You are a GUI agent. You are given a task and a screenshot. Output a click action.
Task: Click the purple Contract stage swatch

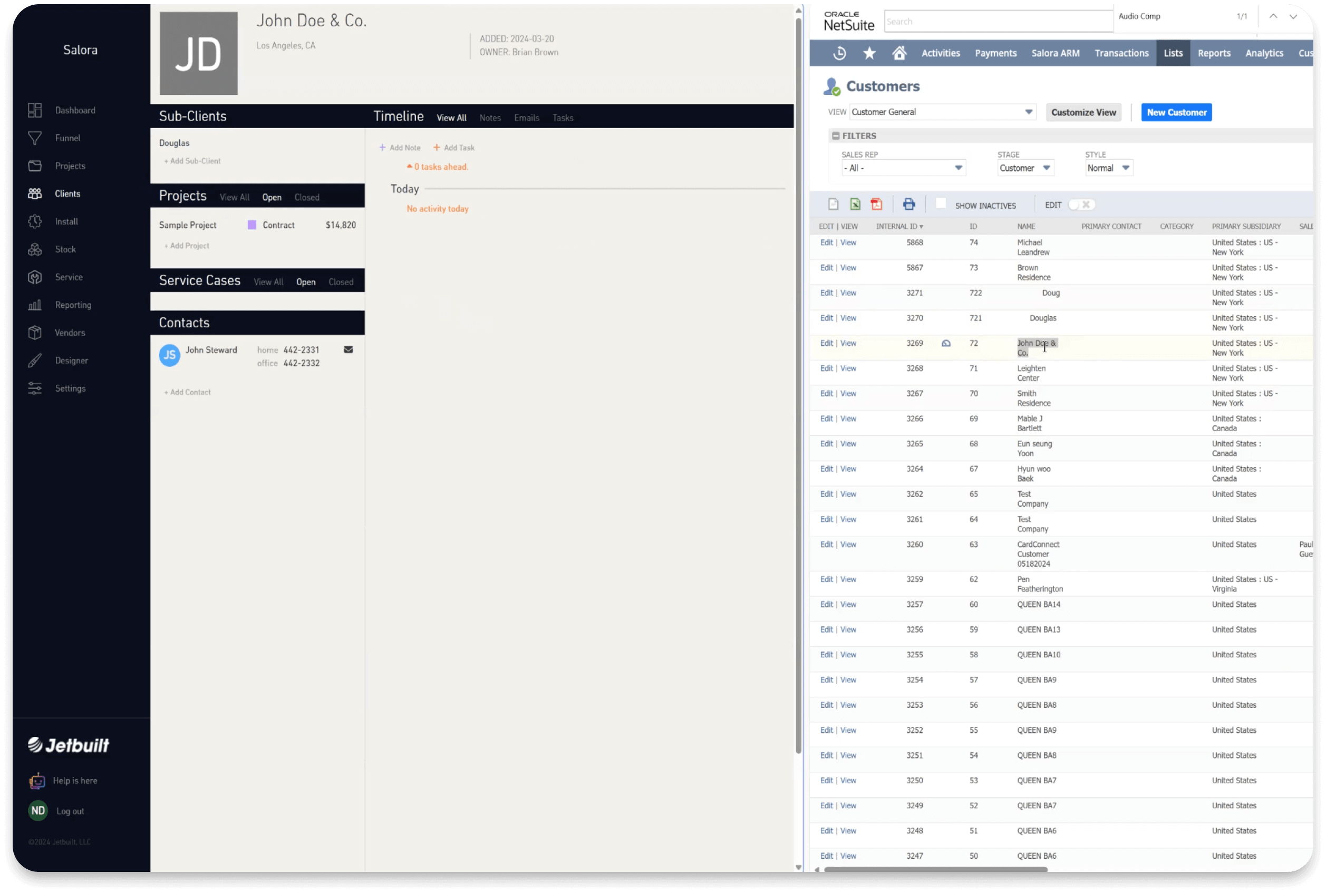252,225
